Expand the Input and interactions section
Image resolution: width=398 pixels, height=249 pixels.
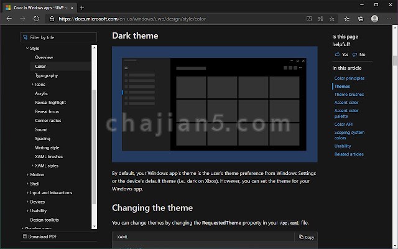pyautogui.click(x=27, y=192)
